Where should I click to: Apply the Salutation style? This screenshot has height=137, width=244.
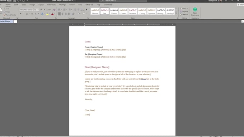pos(132,11)
